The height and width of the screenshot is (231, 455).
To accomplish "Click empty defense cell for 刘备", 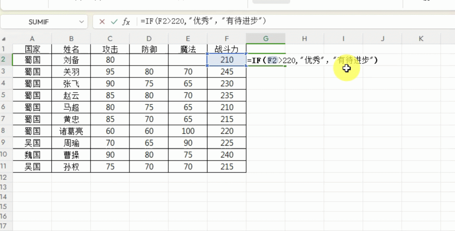I will pyautogui.click(x=149, y=60).
